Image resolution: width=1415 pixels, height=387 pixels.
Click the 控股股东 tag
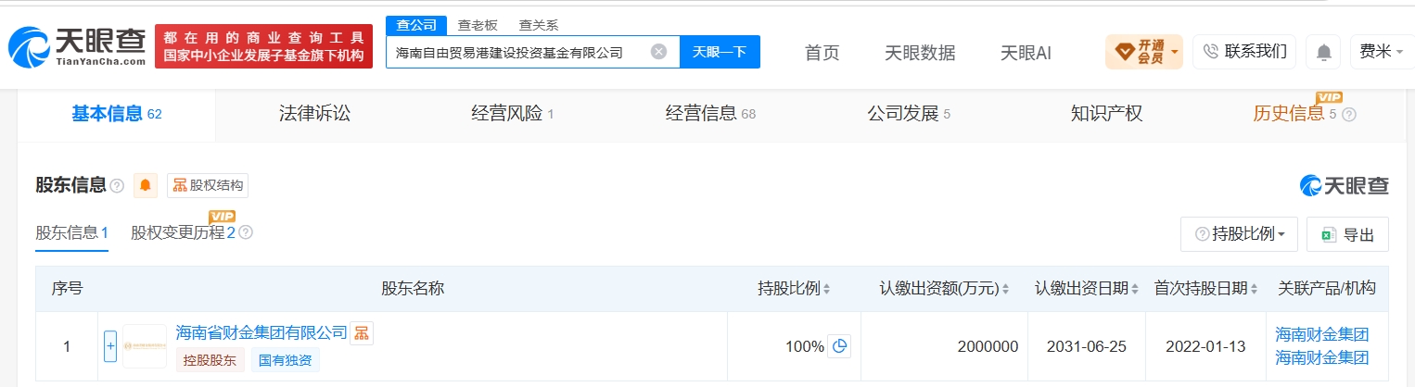click(x=210, y=360)
